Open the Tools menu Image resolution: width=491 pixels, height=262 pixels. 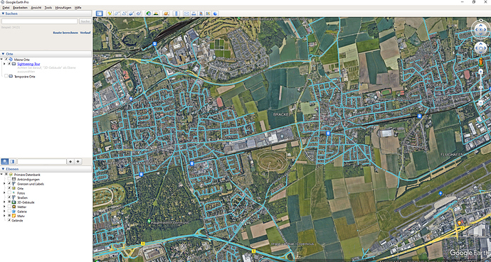click(48, 8)
